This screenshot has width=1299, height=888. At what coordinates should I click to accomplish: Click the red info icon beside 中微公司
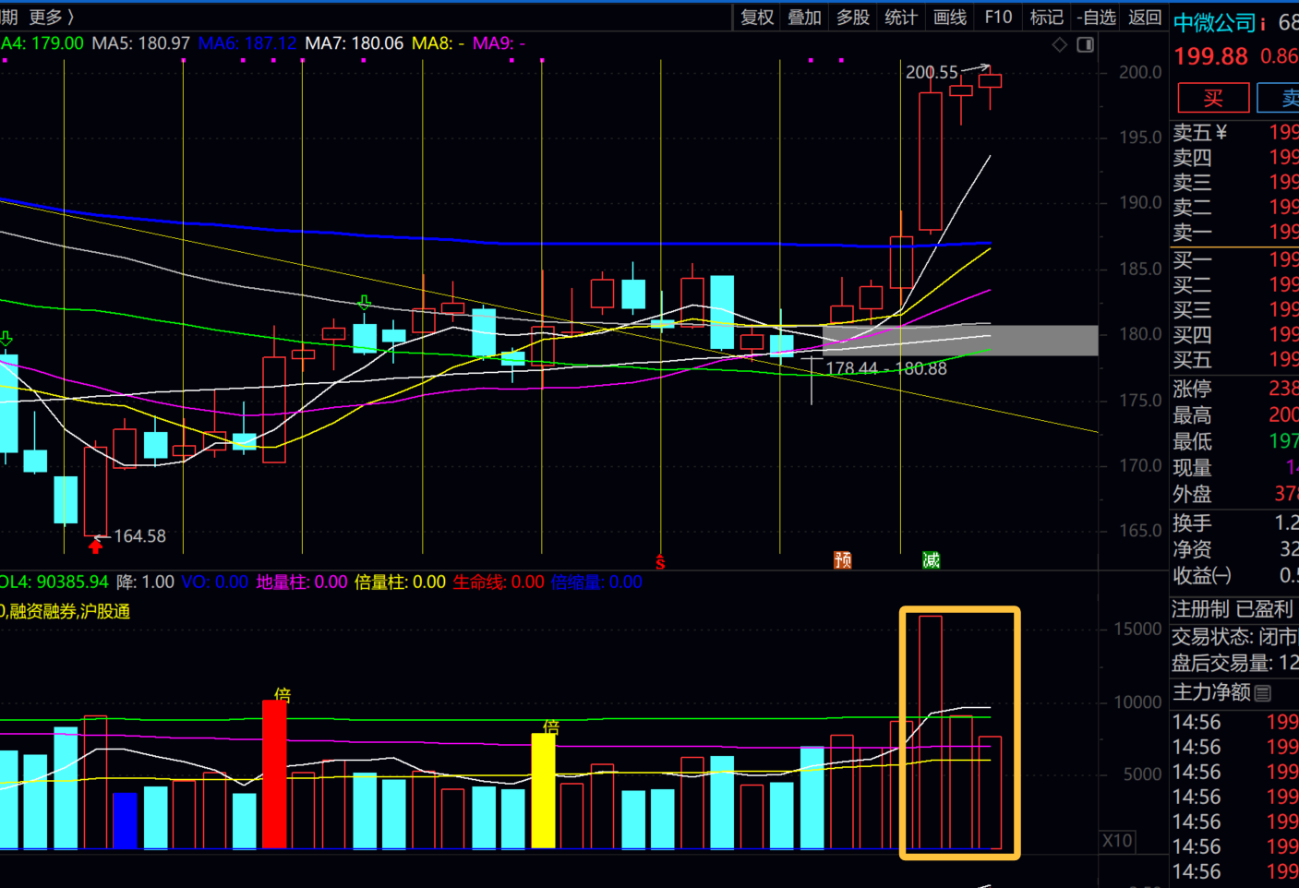point(1263,24)
